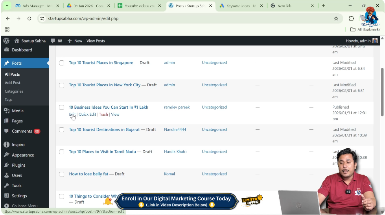This screenshot has height=215, width=385.
Task: Open admin avatar next to Howdy
Action: [375, 41]
